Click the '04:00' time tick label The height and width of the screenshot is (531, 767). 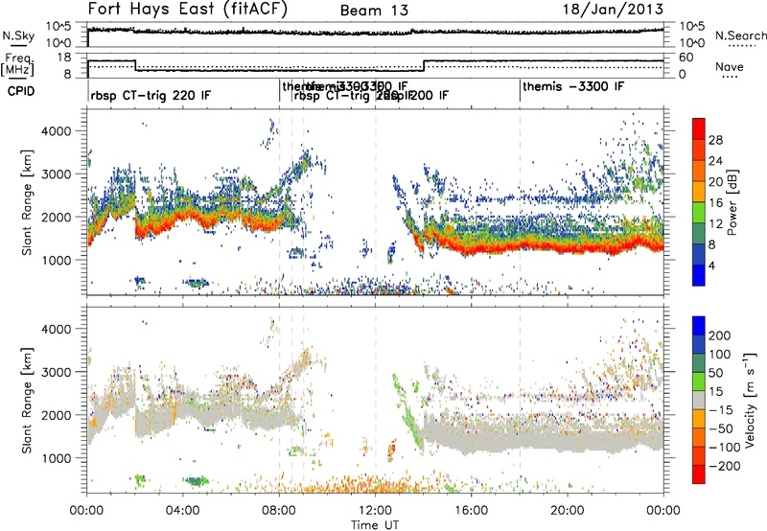point(183,511)
